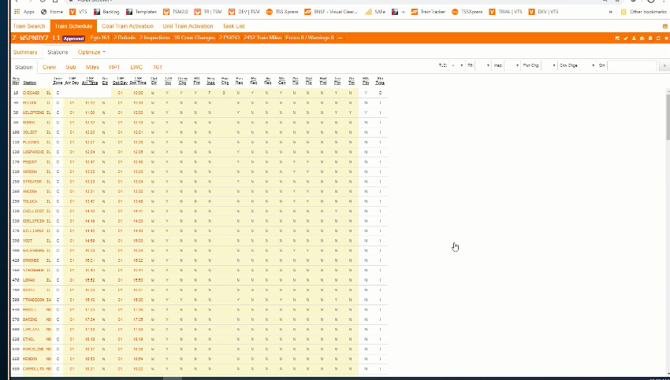This screenshot has width=670, height=380.
Task: Click the download icon in orange header
Action: coord(634,39)
